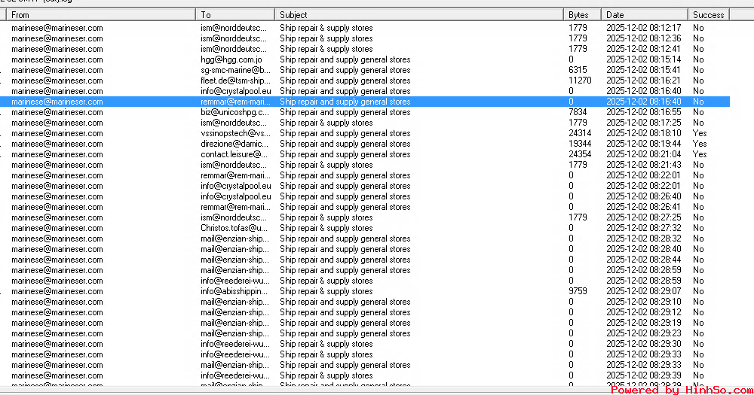
Task: Select the entry timestamped 08:21:43
Action: (x=643, y=165)
